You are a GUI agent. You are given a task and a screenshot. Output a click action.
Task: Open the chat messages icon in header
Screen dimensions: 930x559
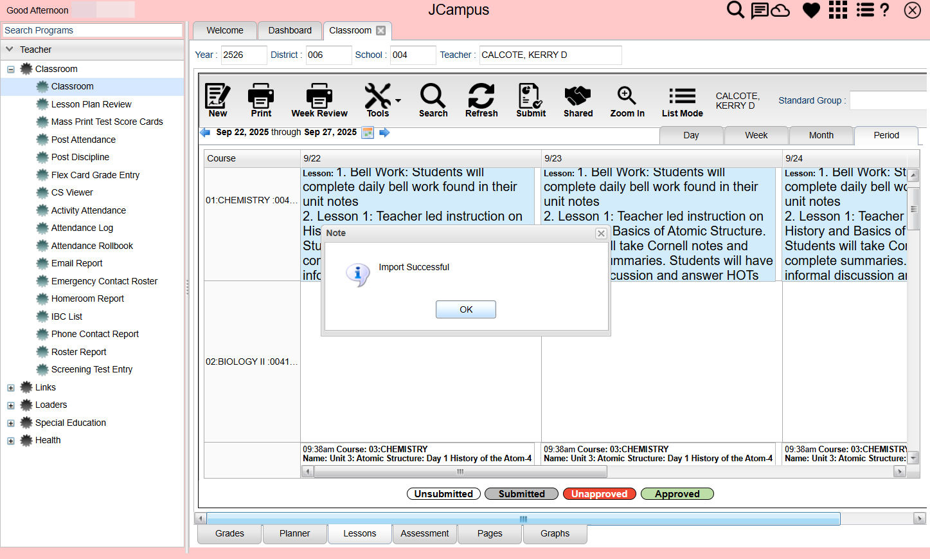point(760,10)
